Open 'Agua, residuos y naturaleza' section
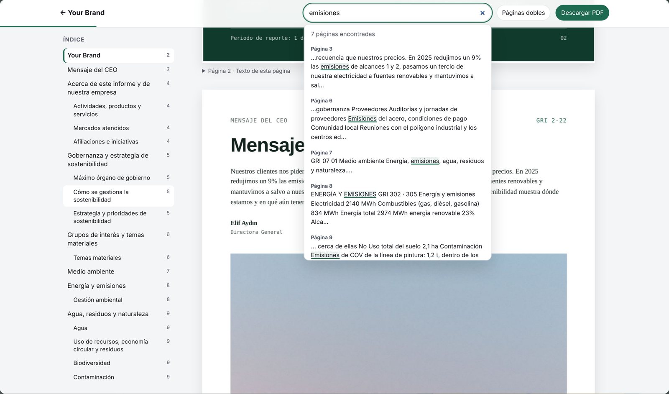Image resolution: width=669 pixels, height=394 pixels. point(118,314)
